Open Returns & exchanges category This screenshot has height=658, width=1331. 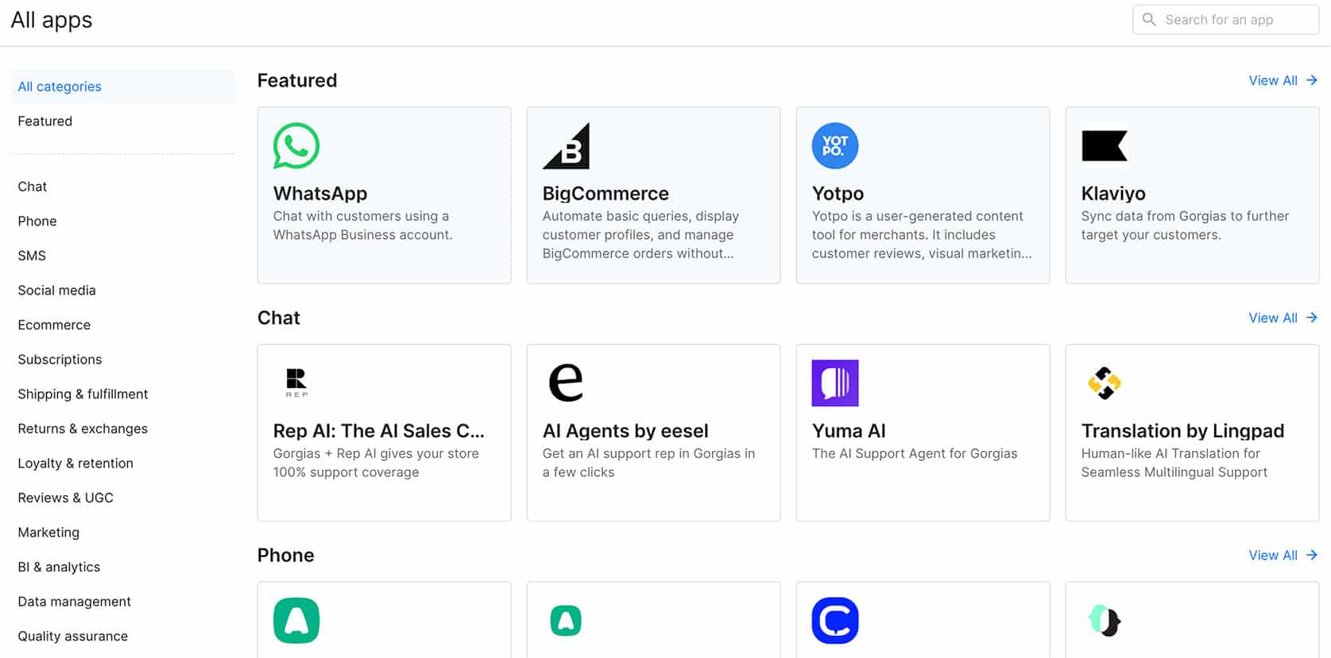point(83,429)
